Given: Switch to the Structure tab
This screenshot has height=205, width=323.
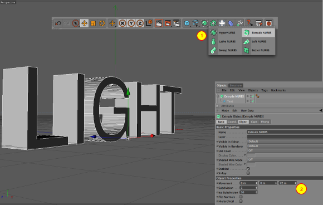Looking at the screenshot, I should click(236, 85).
